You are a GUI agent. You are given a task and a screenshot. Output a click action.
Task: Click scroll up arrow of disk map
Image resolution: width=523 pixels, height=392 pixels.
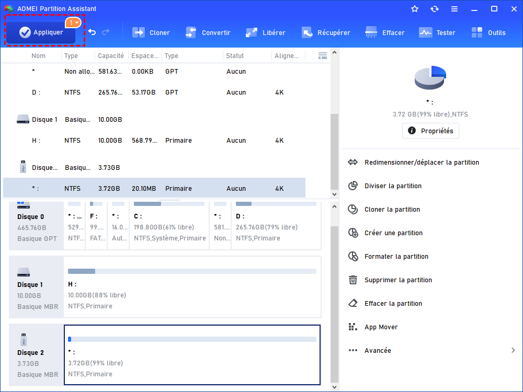pyautogui.click(x=335, y=206)
